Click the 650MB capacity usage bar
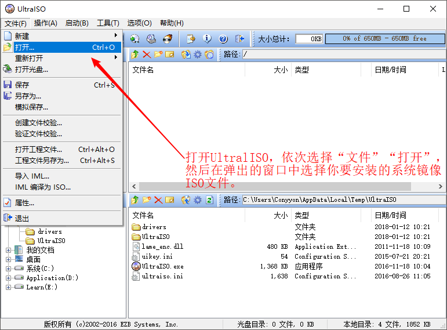Viewport: 447px width, 330px height. (x=385, y=39)
